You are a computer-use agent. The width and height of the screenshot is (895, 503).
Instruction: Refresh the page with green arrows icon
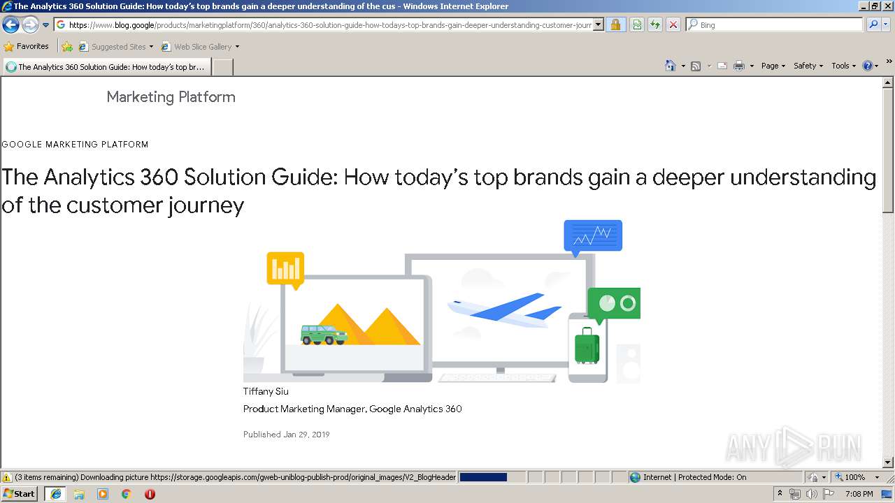tap(655, 25)
